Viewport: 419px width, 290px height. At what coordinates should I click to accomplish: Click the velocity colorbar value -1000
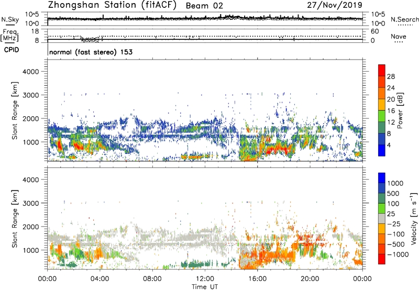(398, 254)
